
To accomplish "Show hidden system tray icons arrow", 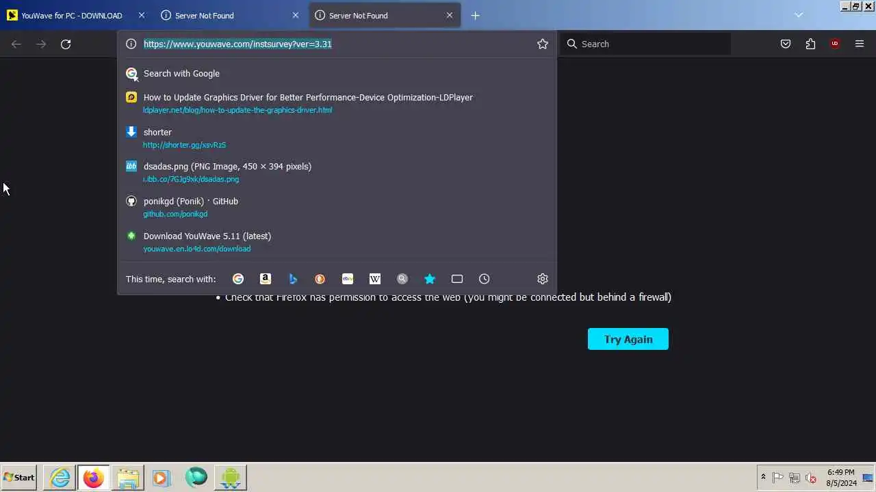I will click(x=763, y=478).
